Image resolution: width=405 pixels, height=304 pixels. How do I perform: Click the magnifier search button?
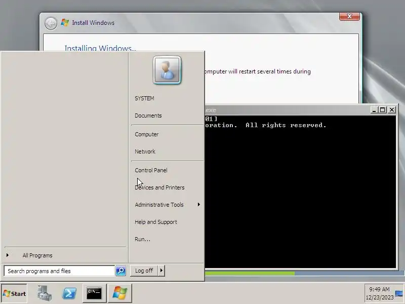click(x=120, y=271)
